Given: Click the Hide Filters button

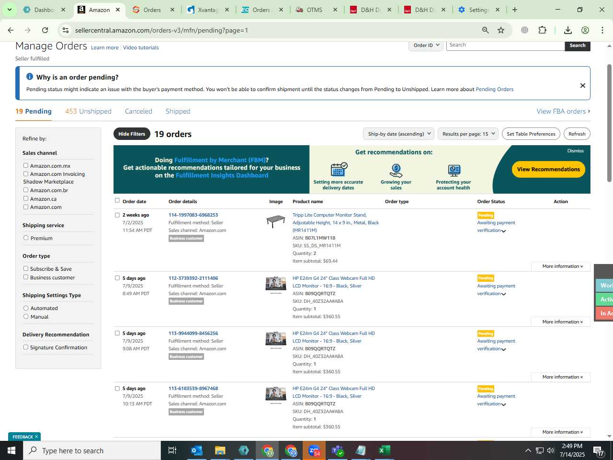Looking at the screenshot, I should [x=132, y=134].
